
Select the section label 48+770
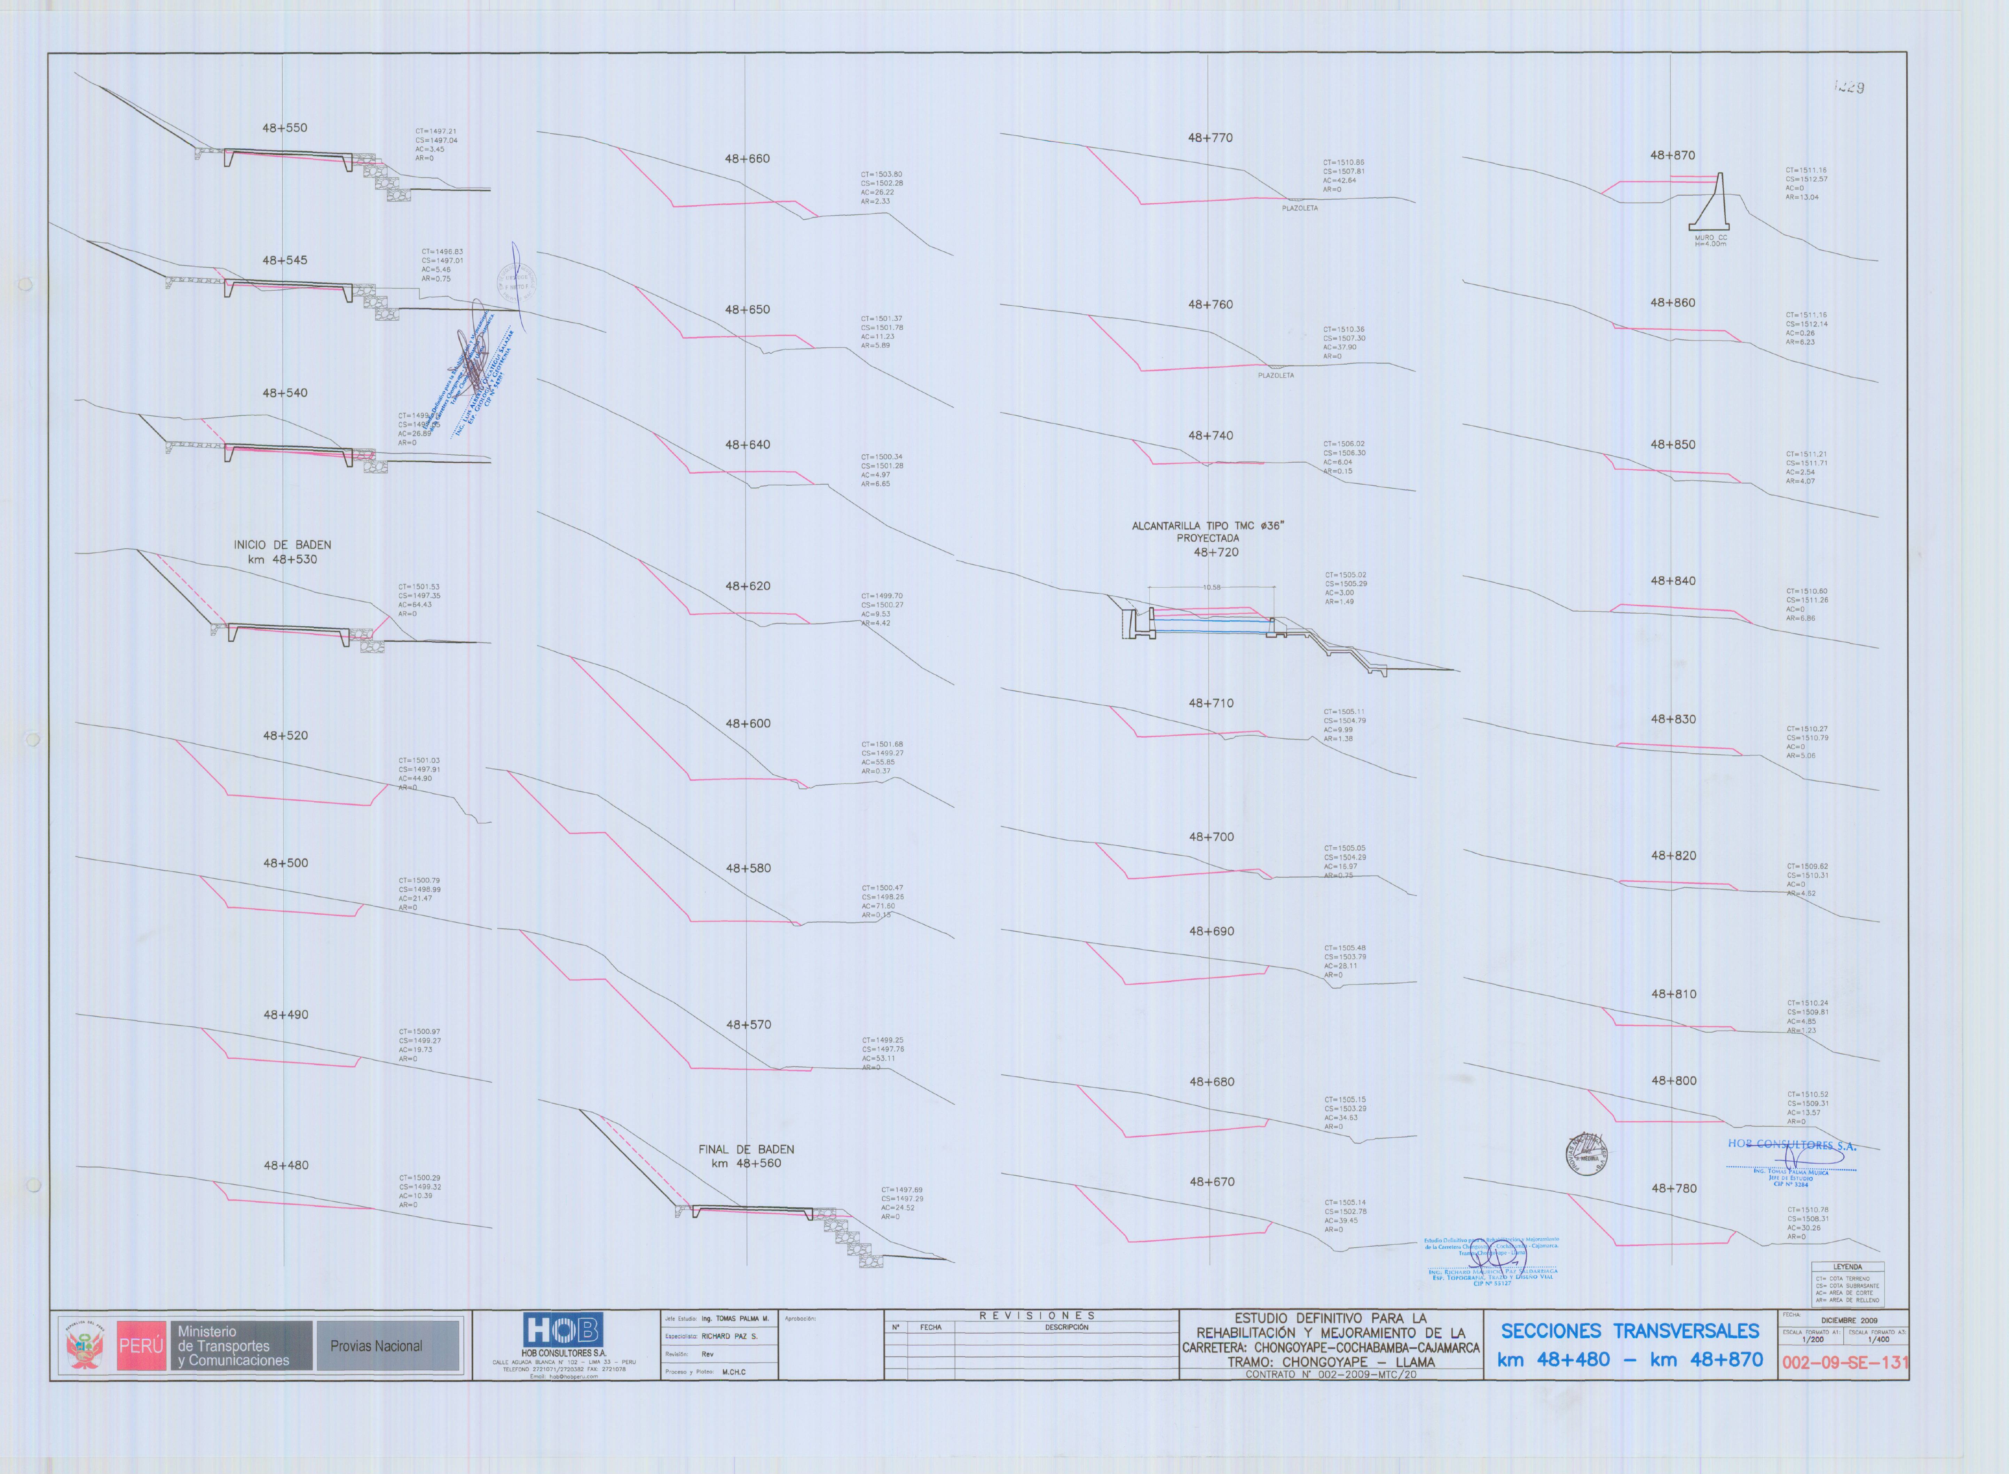[x=1210, y=138]
